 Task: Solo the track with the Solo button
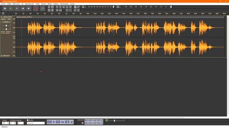(9, 19)
